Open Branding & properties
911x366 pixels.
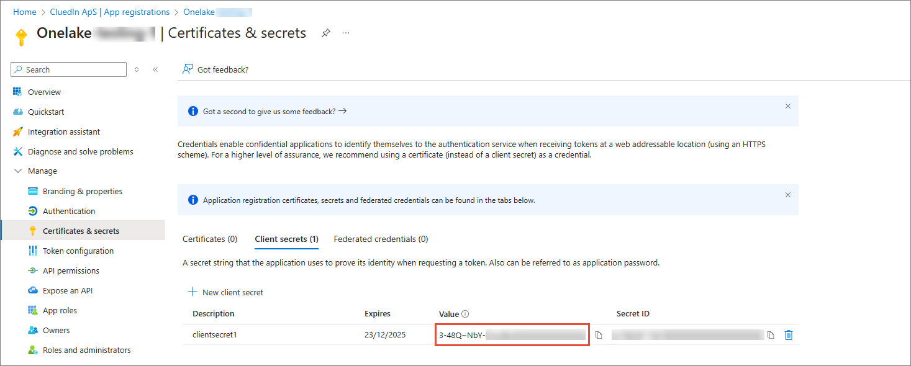pos(83,191)
